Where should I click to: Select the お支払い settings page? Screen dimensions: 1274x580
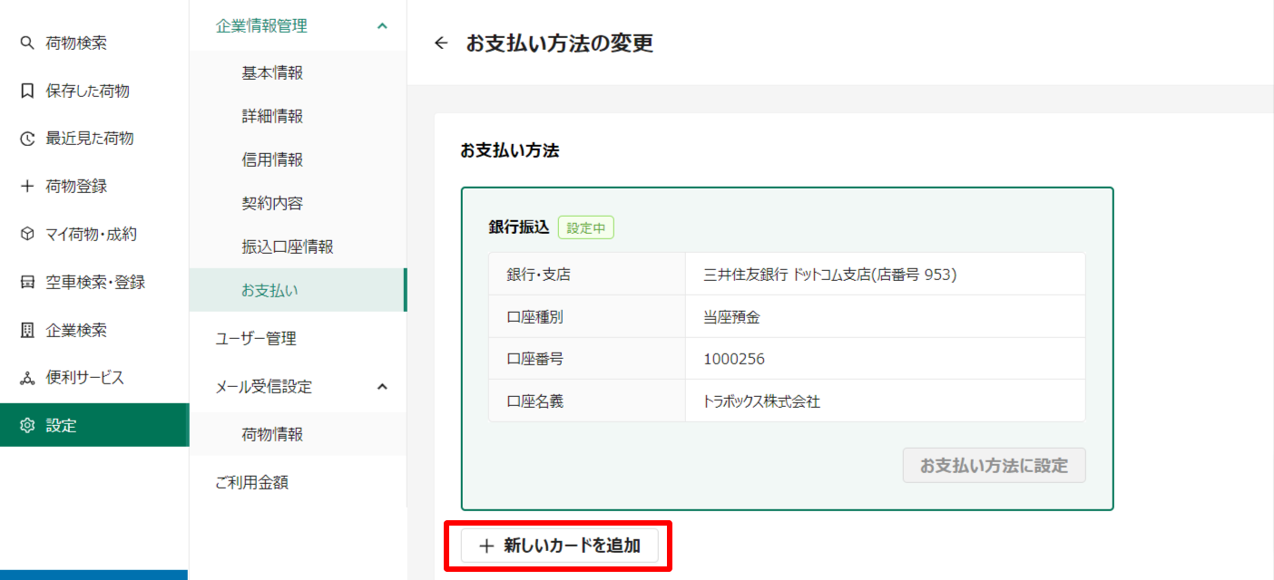click(x=298, y=290)
